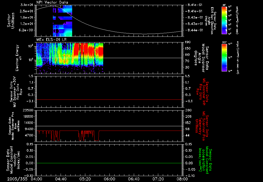Click the Electron Energy eV axis label
The height and width of the screenshot is (182, 263).
(x=19, y=58)
